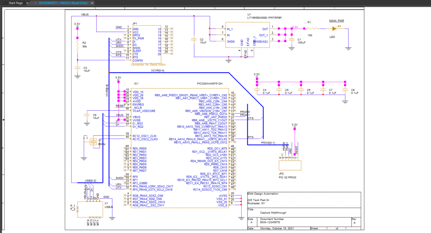Select capacitor C3 10uF symbol
The image size is (431, 233).
tap(77, 68)
